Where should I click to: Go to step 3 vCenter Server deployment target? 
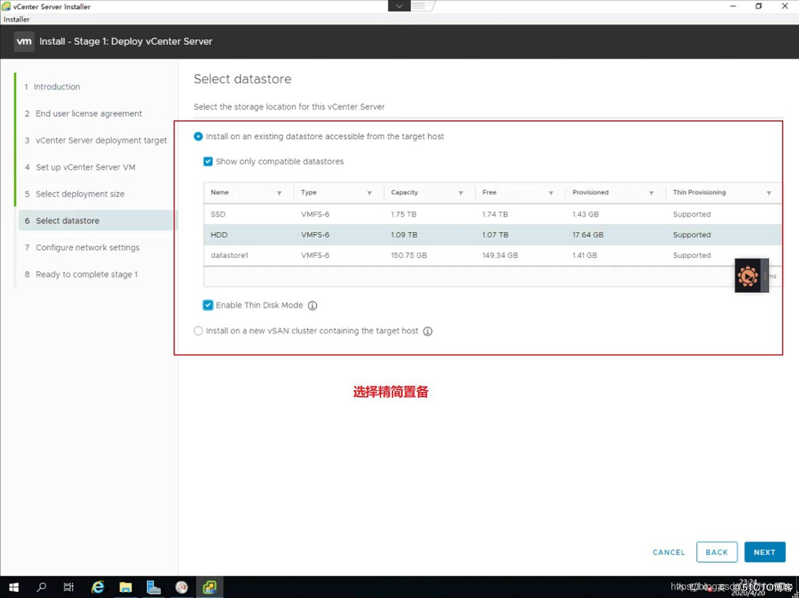coord(96,140)
